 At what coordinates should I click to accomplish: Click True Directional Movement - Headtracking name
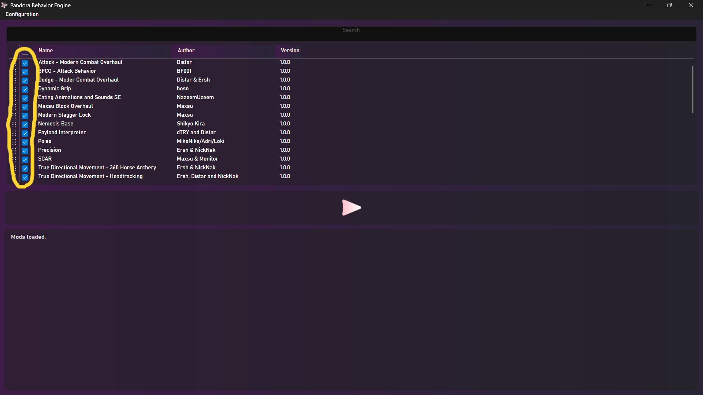tap(90, 176)
